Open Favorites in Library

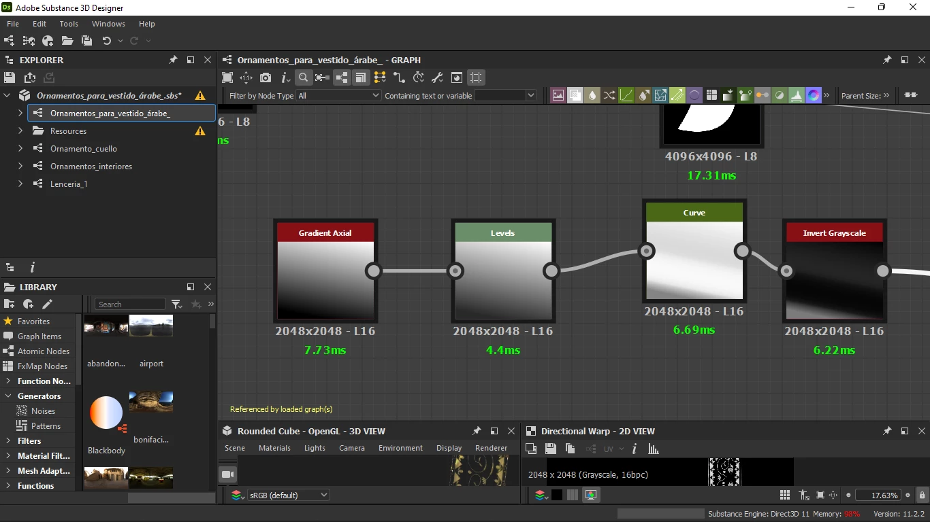coord(33,321)
